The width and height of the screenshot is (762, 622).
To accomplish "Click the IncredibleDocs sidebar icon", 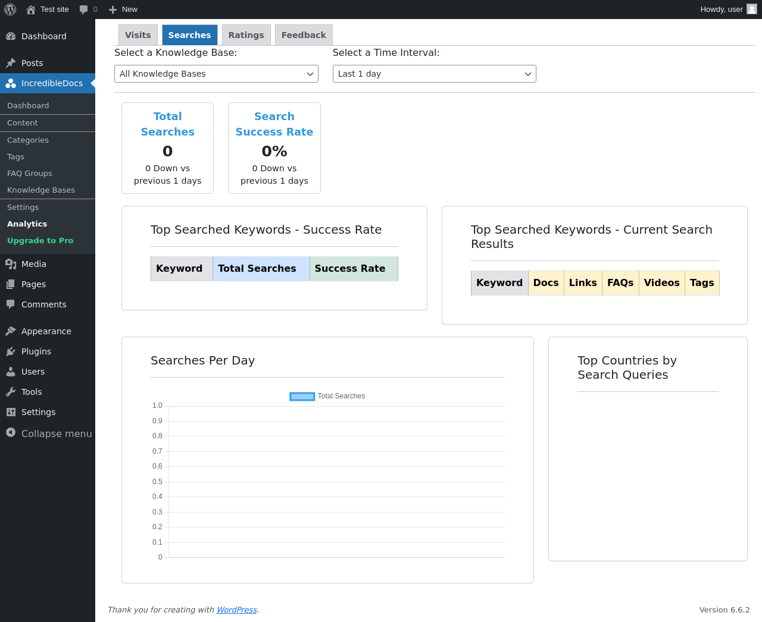I will tap(11, 83).
